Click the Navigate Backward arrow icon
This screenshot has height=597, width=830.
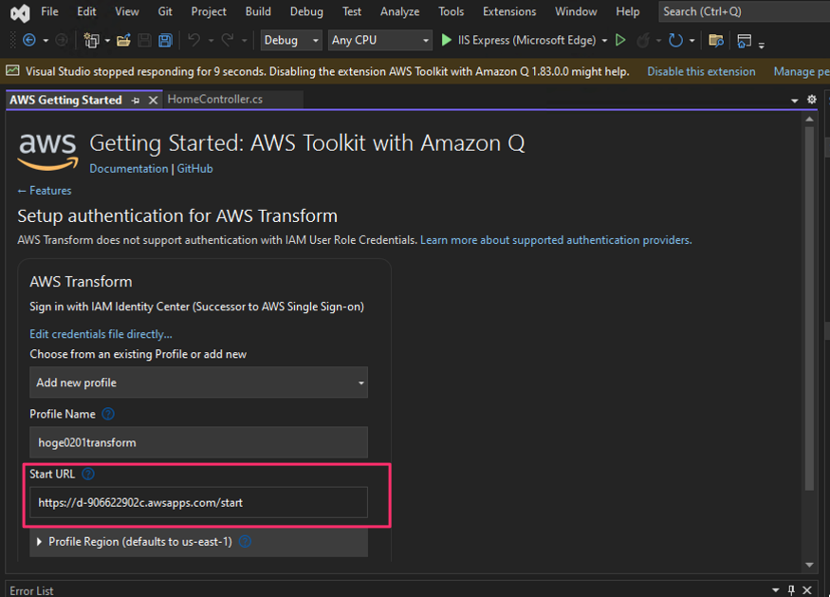[28, 41]
